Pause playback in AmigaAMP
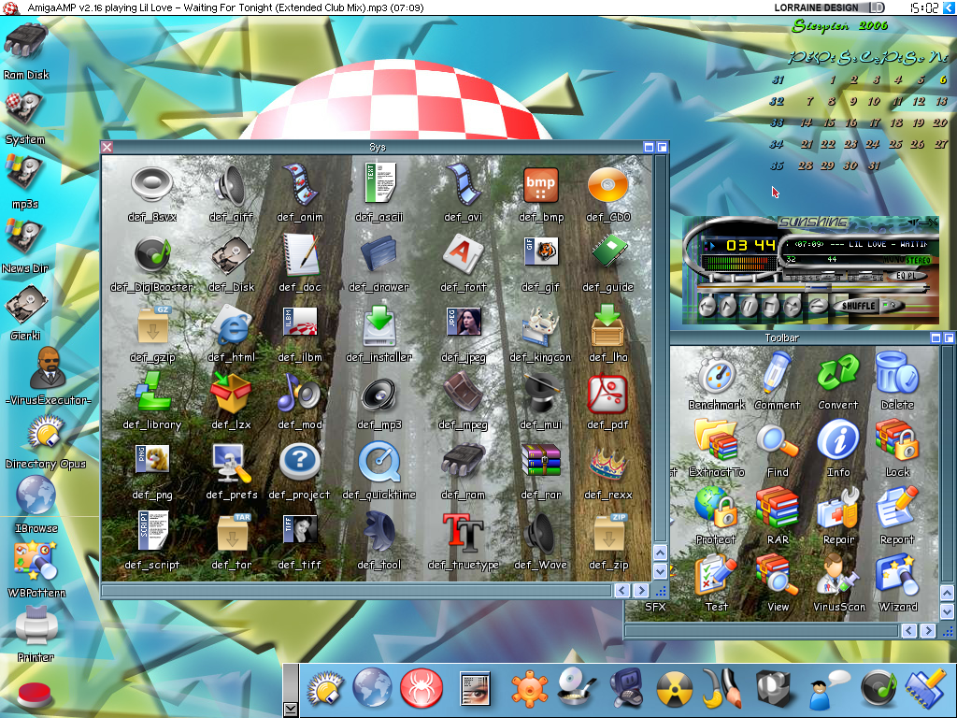Screen dimensions: 957x718 click(x=749, y=306)
